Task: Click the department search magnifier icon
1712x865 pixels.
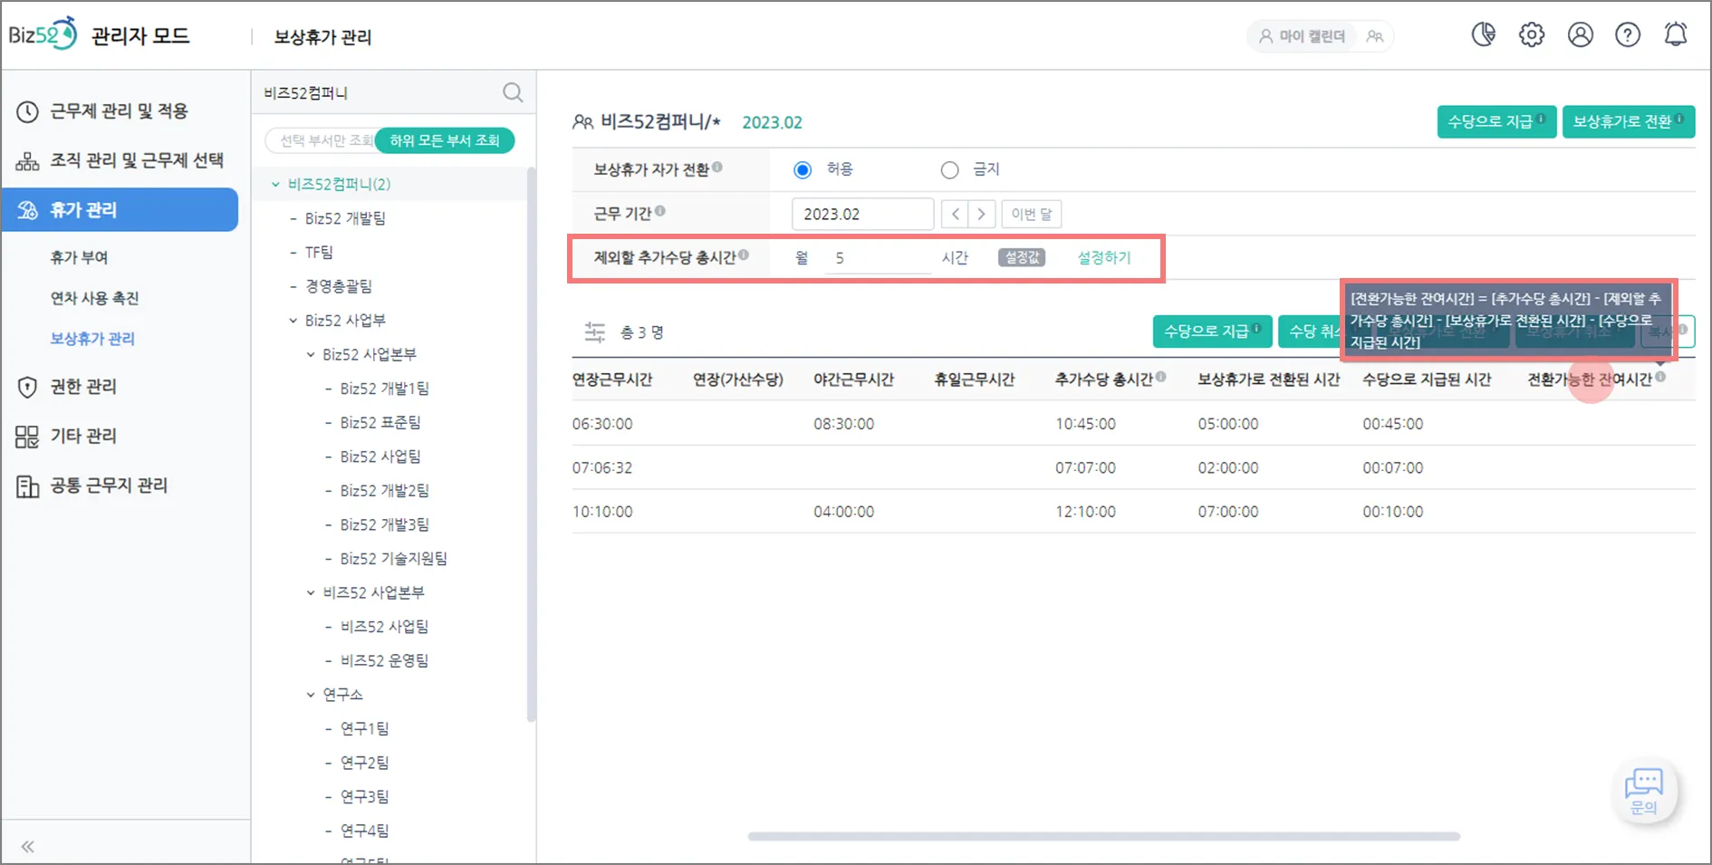Action: click(x=513, y=92)
